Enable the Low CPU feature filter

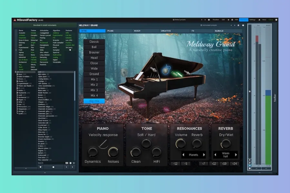(x=69, y=40)
